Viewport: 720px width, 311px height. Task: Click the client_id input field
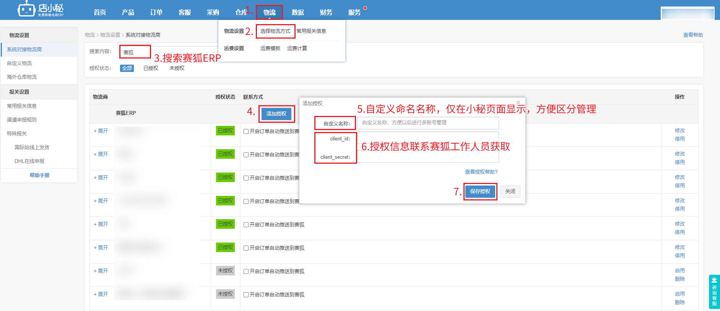point(428,138)
